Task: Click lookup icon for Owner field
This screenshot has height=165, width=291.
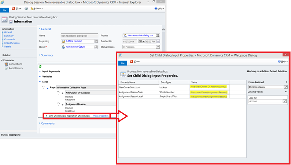Action: (96, 47)
